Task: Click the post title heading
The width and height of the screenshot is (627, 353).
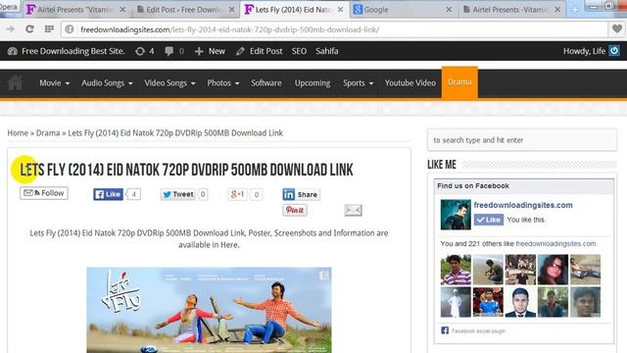Action: click(x=186, y=170)
